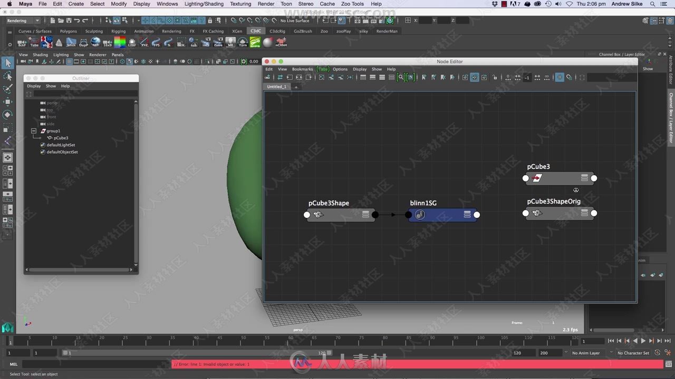Image resolution: width=675 pixels, height=379 pixels.
Task: Click the FPS shelf icon
Action: pyautogui.click(x=157, y=43)
